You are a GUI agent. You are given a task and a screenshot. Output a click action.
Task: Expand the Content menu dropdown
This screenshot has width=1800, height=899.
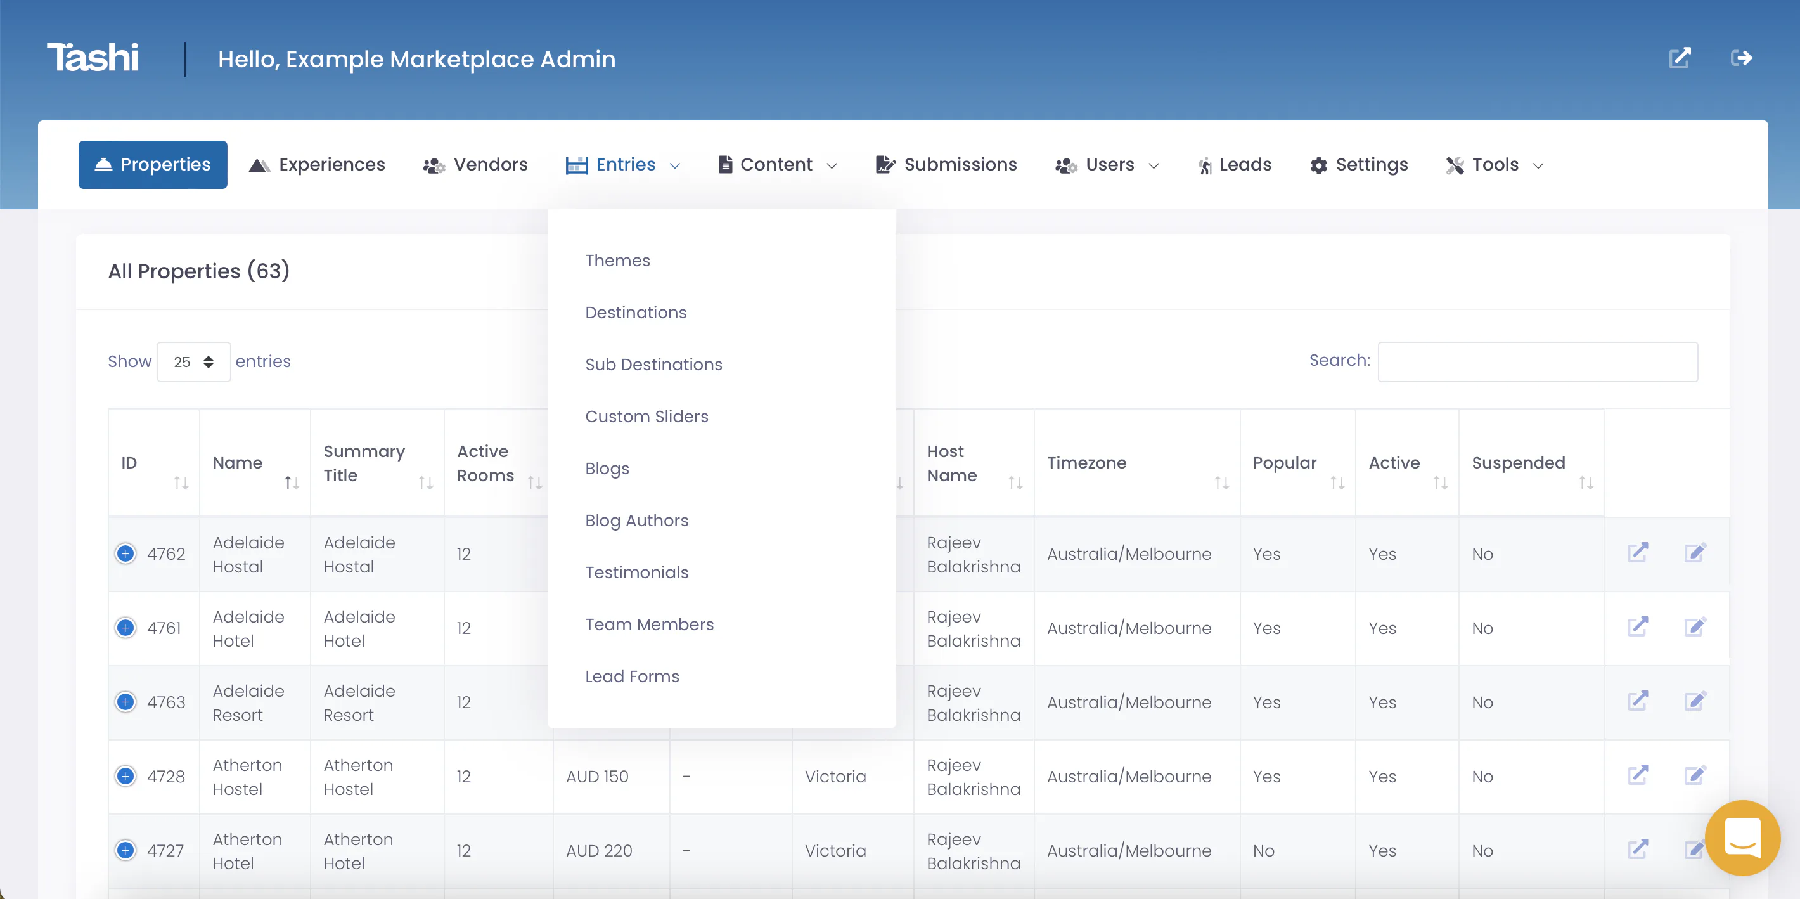tap(778, 164)
